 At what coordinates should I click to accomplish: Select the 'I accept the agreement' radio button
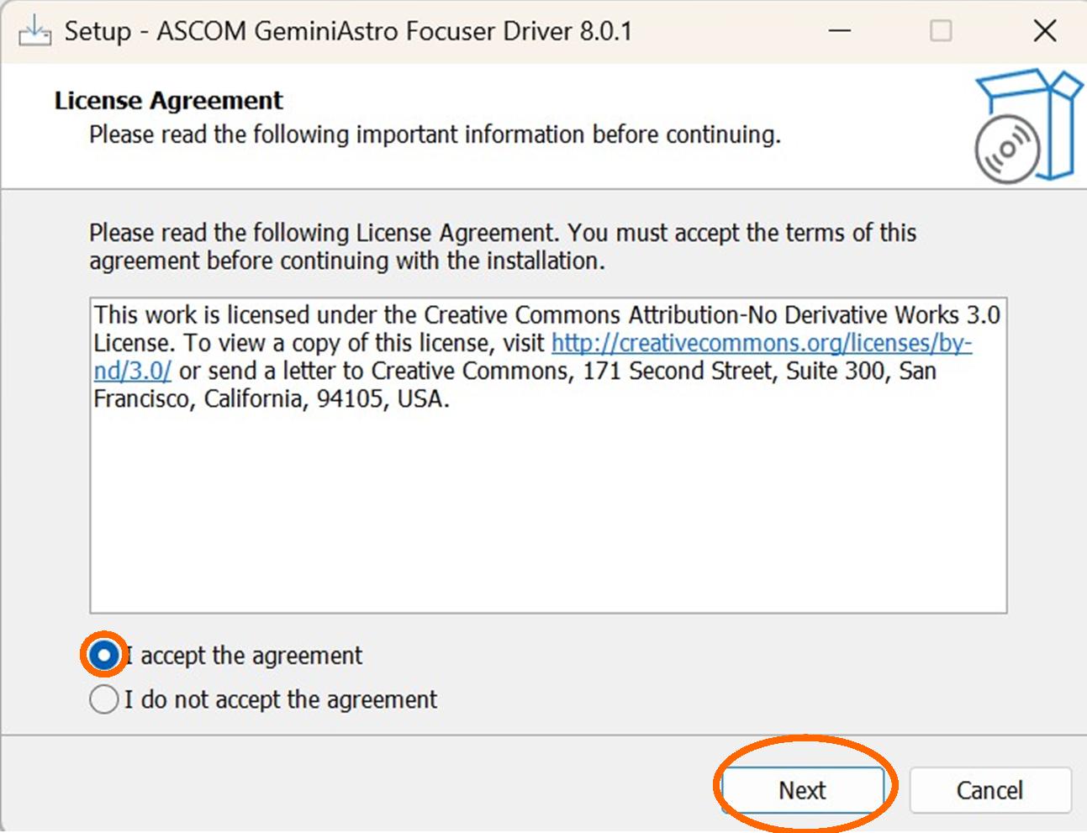tap(103, 655)
